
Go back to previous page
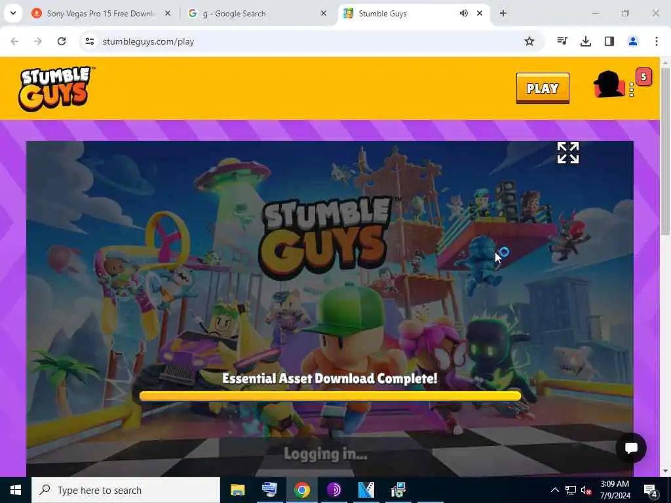14,41
